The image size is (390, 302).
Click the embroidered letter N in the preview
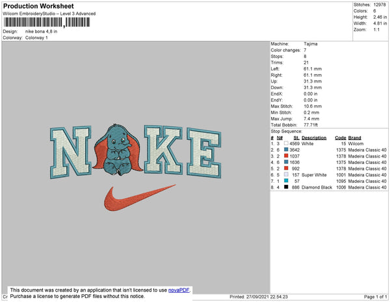tap(71, 152)
